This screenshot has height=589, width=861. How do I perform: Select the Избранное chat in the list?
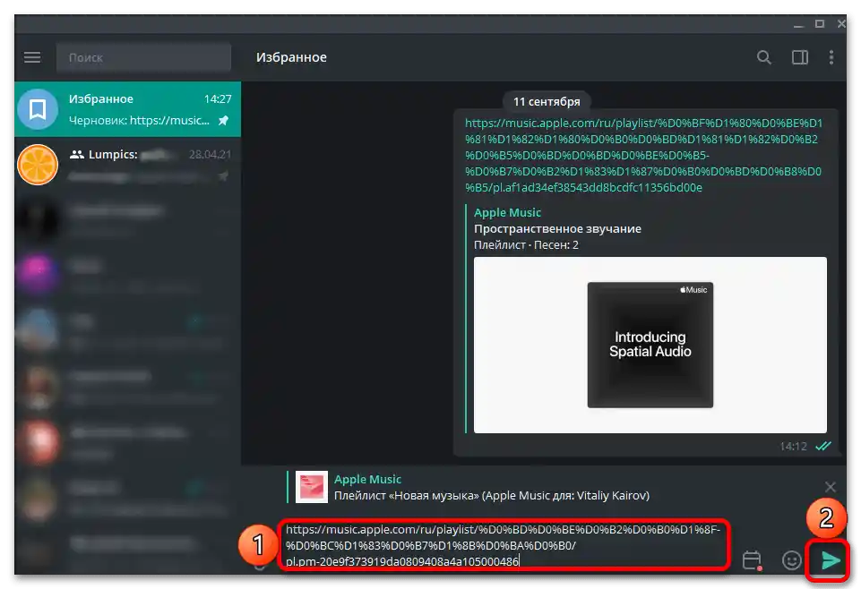tap(128, 109)
